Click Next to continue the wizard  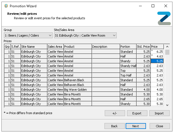click(x=136, y=126)
